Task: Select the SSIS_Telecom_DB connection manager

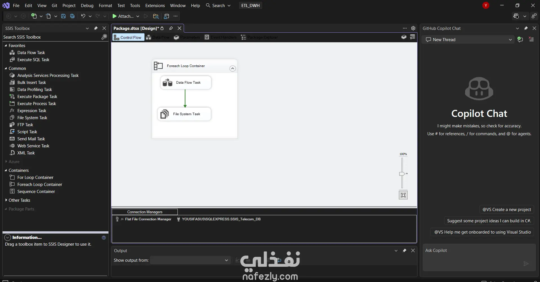Action: click(219, 219)
